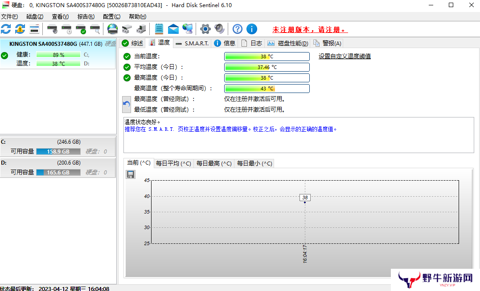This screenshot has width=480, height=291.
Task: Open the 报告(R) menu
Action: coord(86,16)
